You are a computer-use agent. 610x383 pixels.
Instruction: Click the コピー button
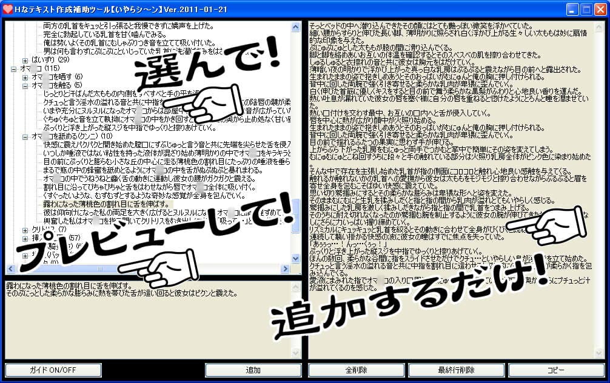coord(556,370)
